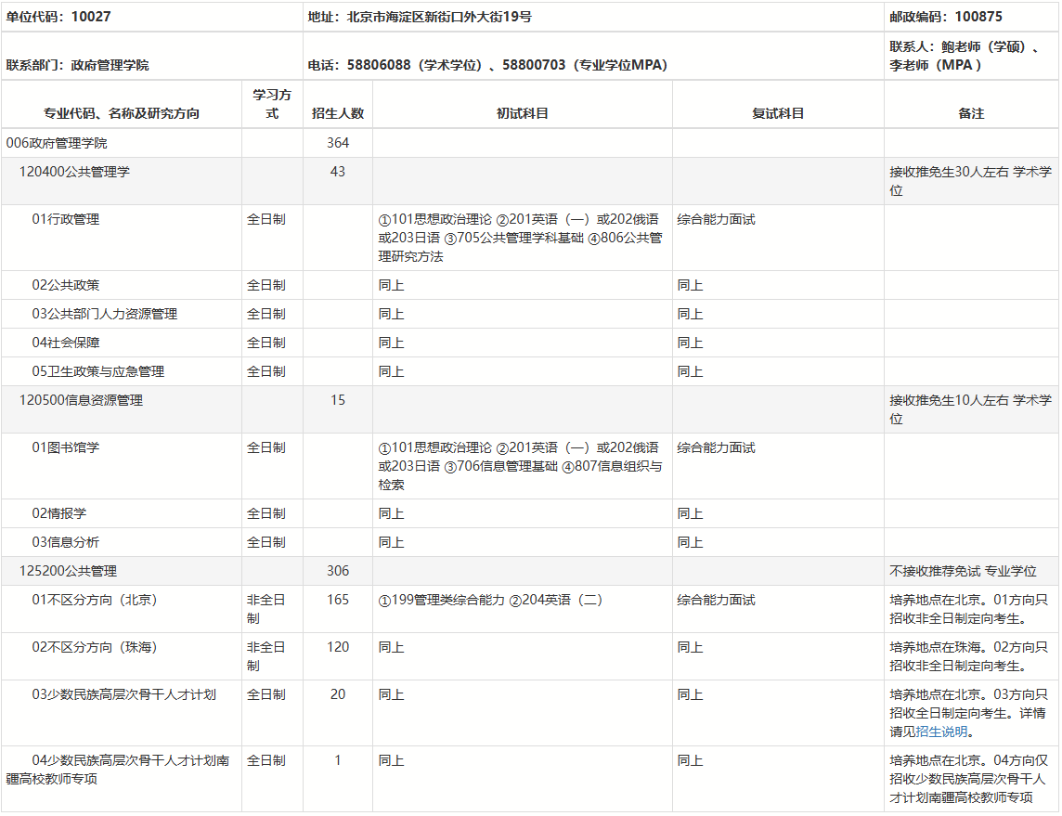The image size is (1062, 816).
Task: Click the 联系部门 政府管理学院 cell
Action: point(77,65)
